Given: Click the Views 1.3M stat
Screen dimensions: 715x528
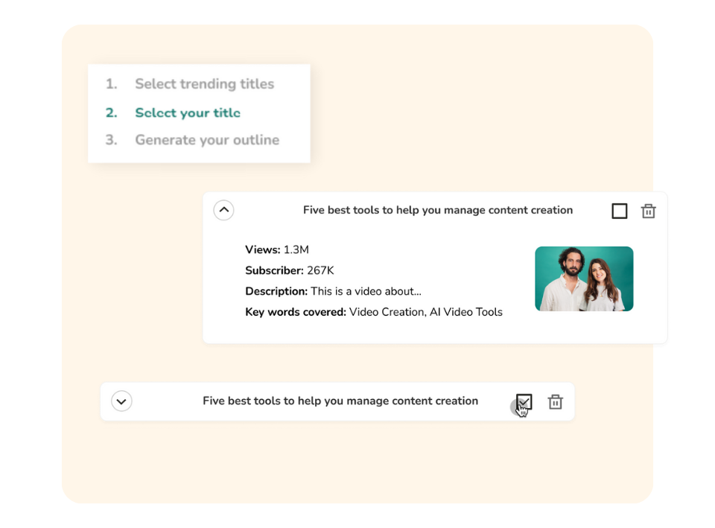Looking at the screenshot, I should [x=276, y=250].
